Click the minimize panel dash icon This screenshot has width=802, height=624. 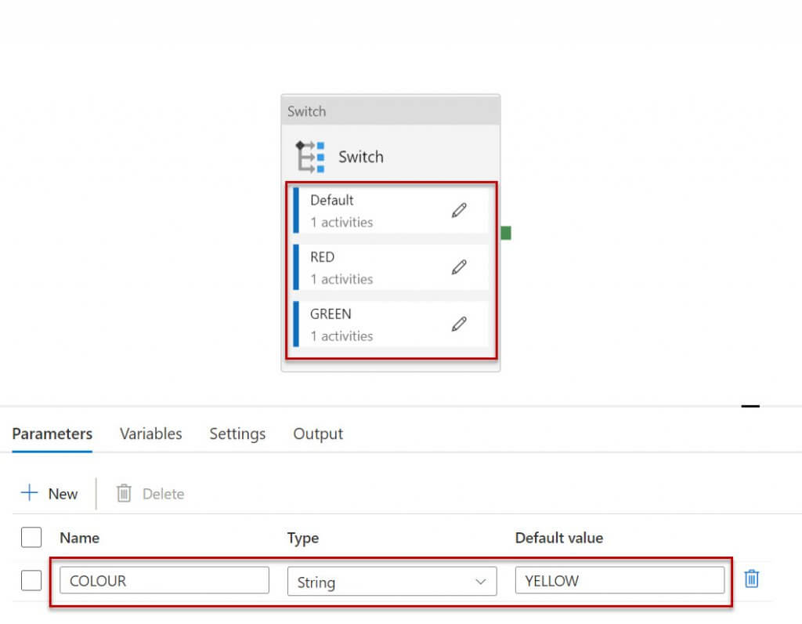click(x=750, y=406)
